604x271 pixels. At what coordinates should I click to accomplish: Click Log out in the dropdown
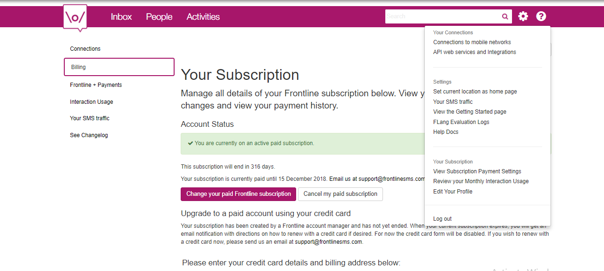(443, 219)
